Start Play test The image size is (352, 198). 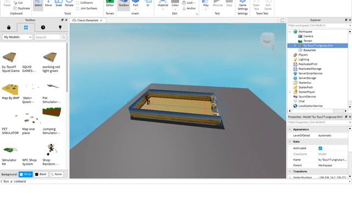pyautogui.click(x=206, y=5)
